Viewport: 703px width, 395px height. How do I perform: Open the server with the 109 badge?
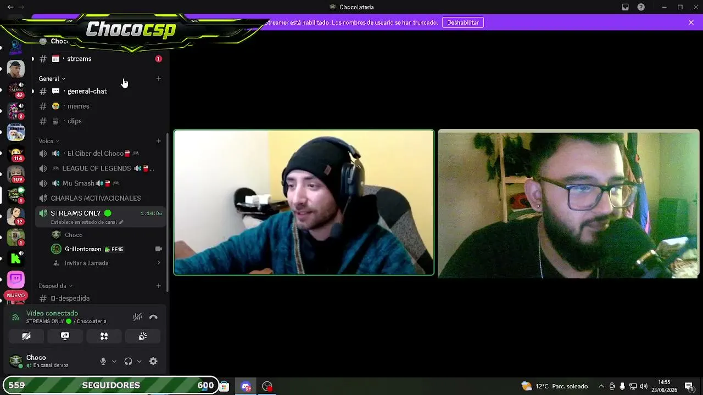pyautogui.click(x=15, y=174)
